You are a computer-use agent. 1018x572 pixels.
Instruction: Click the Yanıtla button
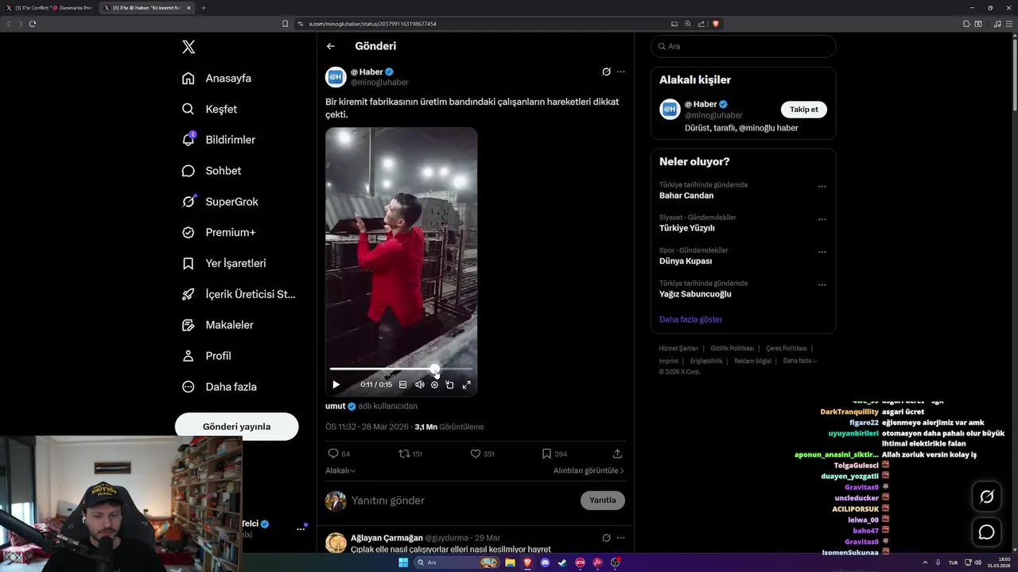[602, 500]
